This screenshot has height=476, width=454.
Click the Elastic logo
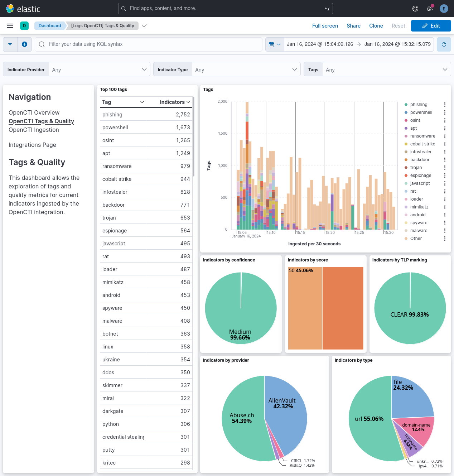(10, 8)
